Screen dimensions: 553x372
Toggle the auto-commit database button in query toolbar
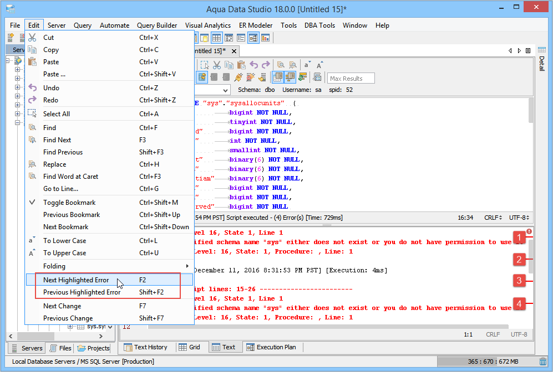click(202, 77)
